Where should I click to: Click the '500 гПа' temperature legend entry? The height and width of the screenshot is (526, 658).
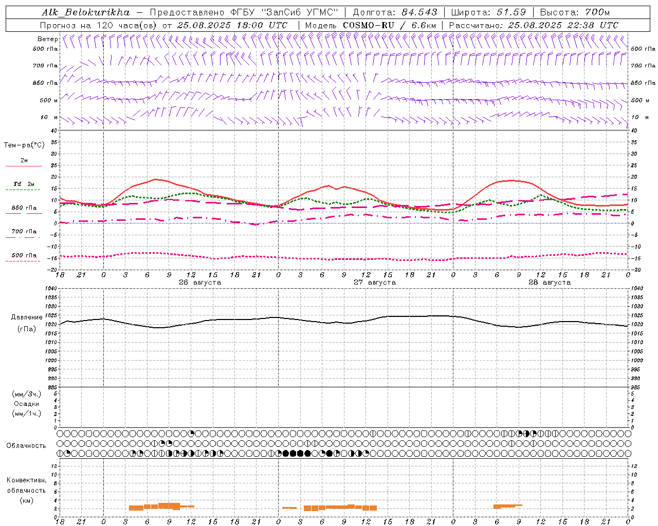(24, 255)
